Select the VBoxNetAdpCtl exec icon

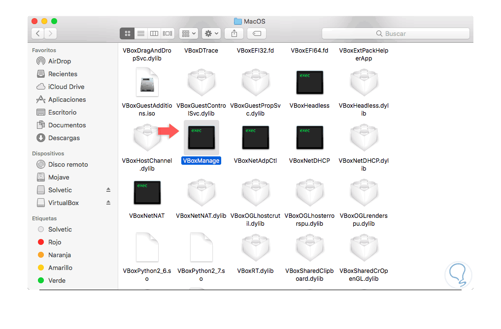255,138
